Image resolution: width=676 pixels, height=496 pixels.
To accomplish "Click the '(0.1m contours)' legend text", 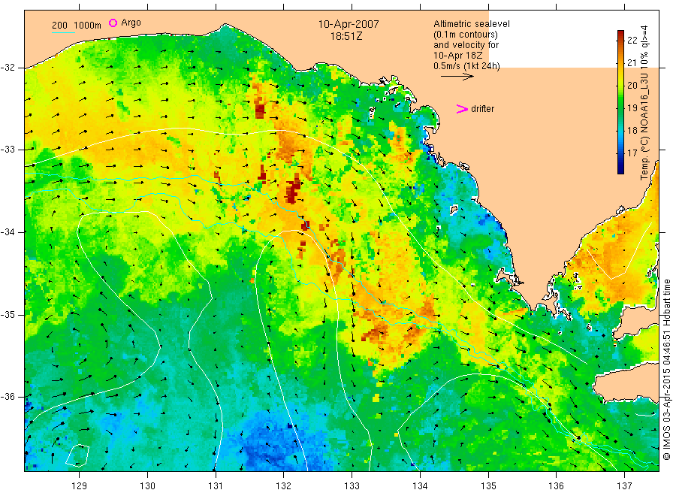I will 466,35.
